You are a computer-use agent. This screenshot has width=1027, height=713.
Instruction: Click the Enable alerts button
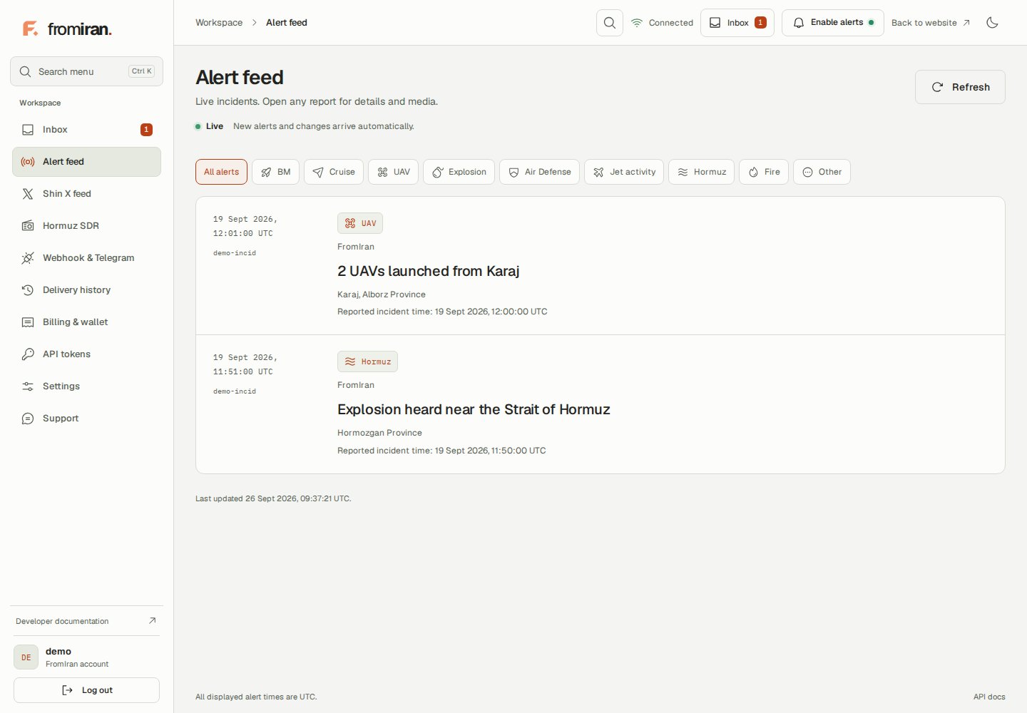click(833, 23)
